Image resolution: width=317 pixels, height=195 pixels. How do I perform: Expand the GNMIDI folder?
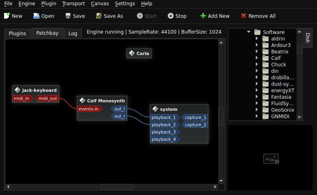click(x=257, y=116)
